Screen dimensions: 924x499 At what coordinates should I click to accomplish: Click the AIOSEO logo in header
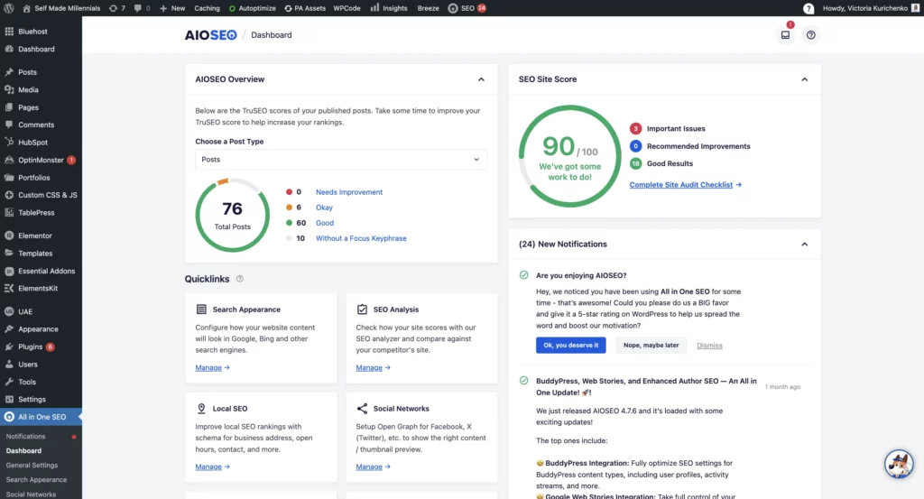click(x=210, y=35)
